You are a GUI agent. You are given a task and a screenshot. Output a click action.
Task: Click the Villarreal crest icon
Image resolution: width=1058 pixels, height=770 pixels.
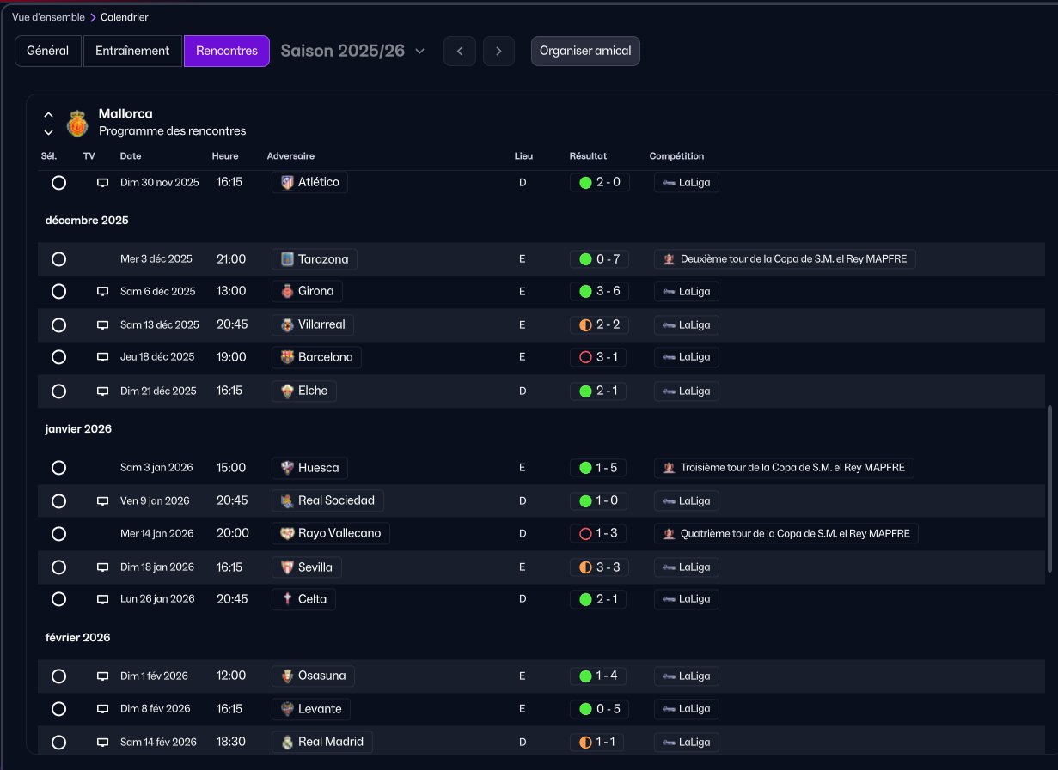tap(287, 325)
